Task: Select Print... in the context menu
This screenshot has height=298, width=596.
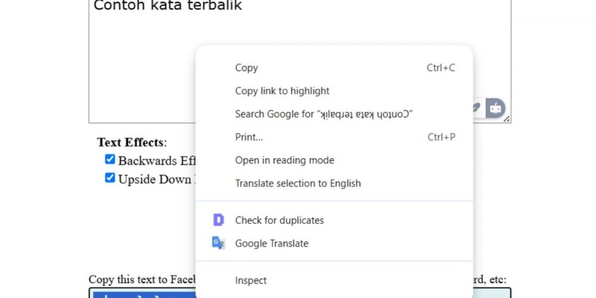Action: (249, 137)
